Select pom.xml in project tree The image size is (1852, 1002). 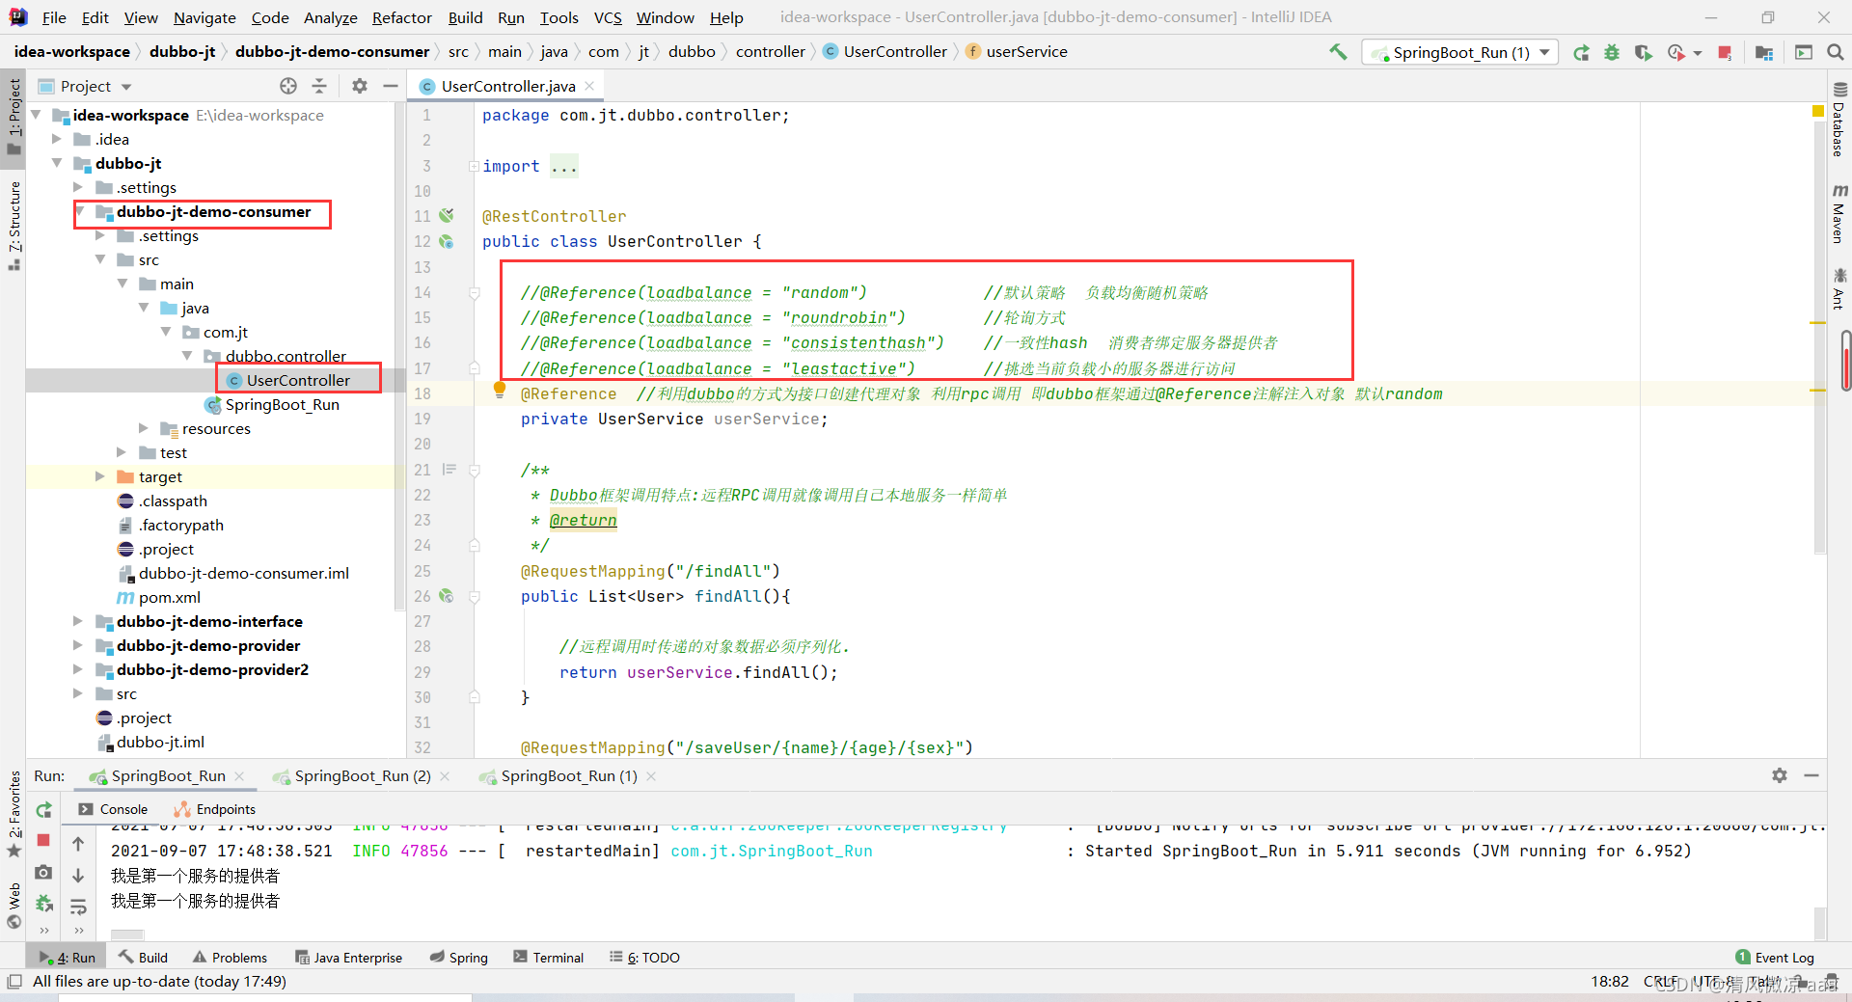point(170,597)
